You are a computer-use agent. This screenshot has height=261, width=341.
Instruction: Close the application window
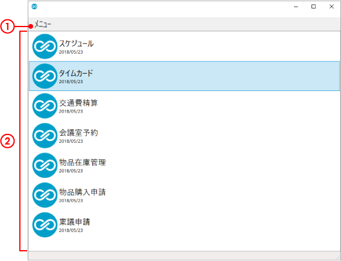tap(331, 7)
